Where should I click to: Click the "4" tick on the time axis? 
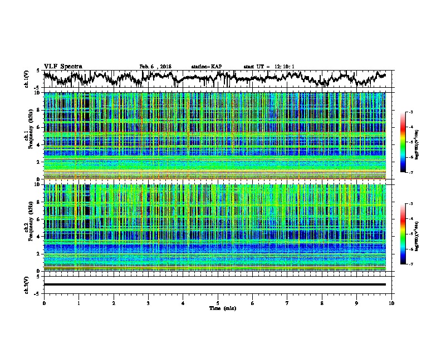(183, 303)
